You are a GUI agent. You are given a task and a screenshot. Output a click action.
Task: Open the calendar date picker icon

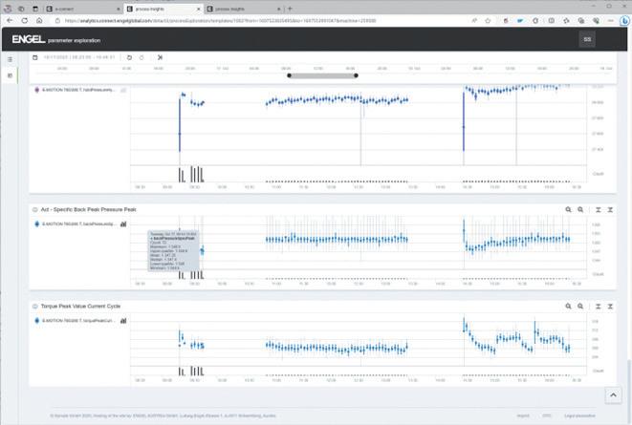pyautogui.click(x=35, y=57)
